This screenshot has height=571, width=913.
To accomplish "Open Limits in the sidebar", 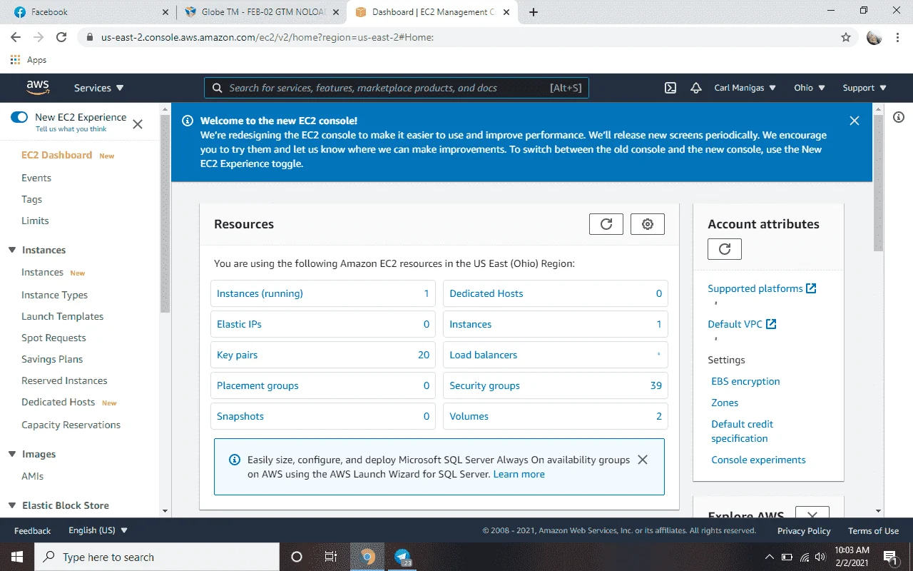I will coord(35,221).
